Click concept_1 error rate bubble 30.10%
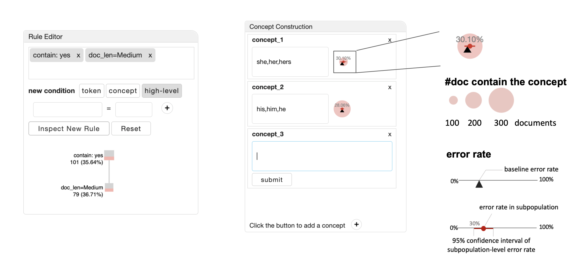574x262 pixels. (343, 62)
